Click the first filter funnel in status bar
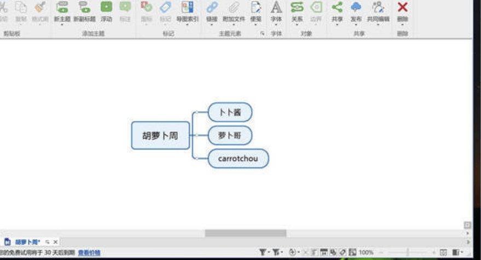 263,252
